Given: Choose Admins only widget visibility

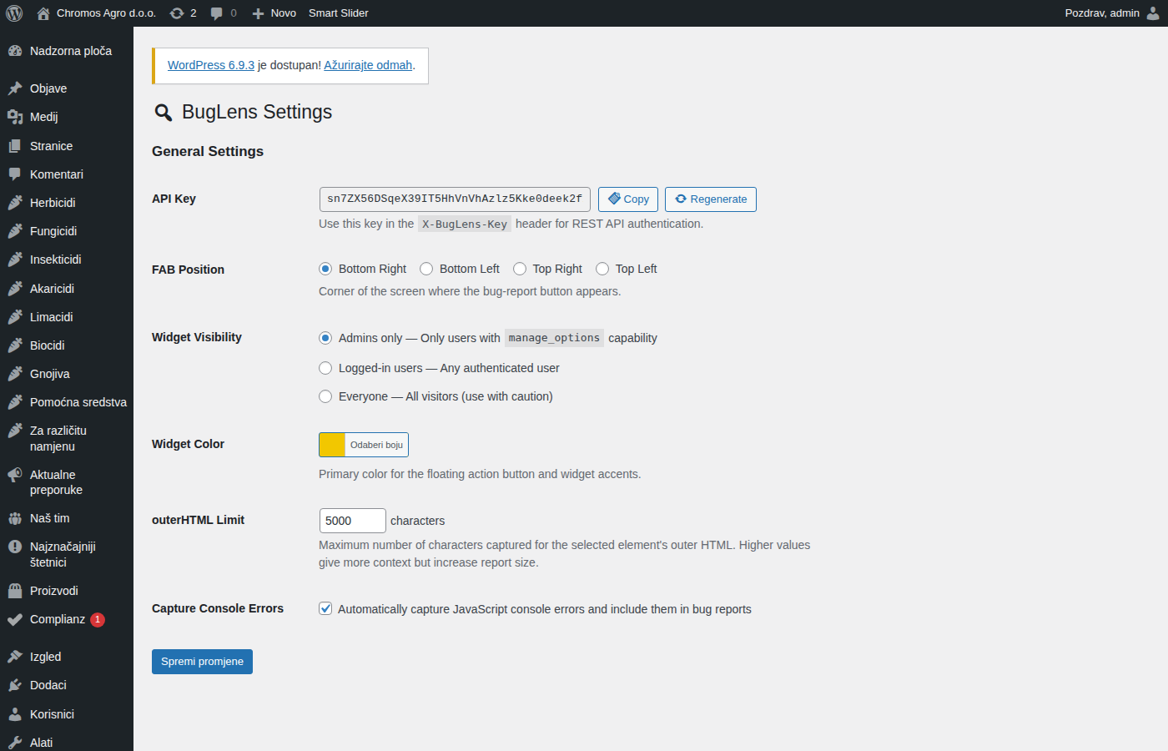Looking at the screenshot, I should (325, 338).
